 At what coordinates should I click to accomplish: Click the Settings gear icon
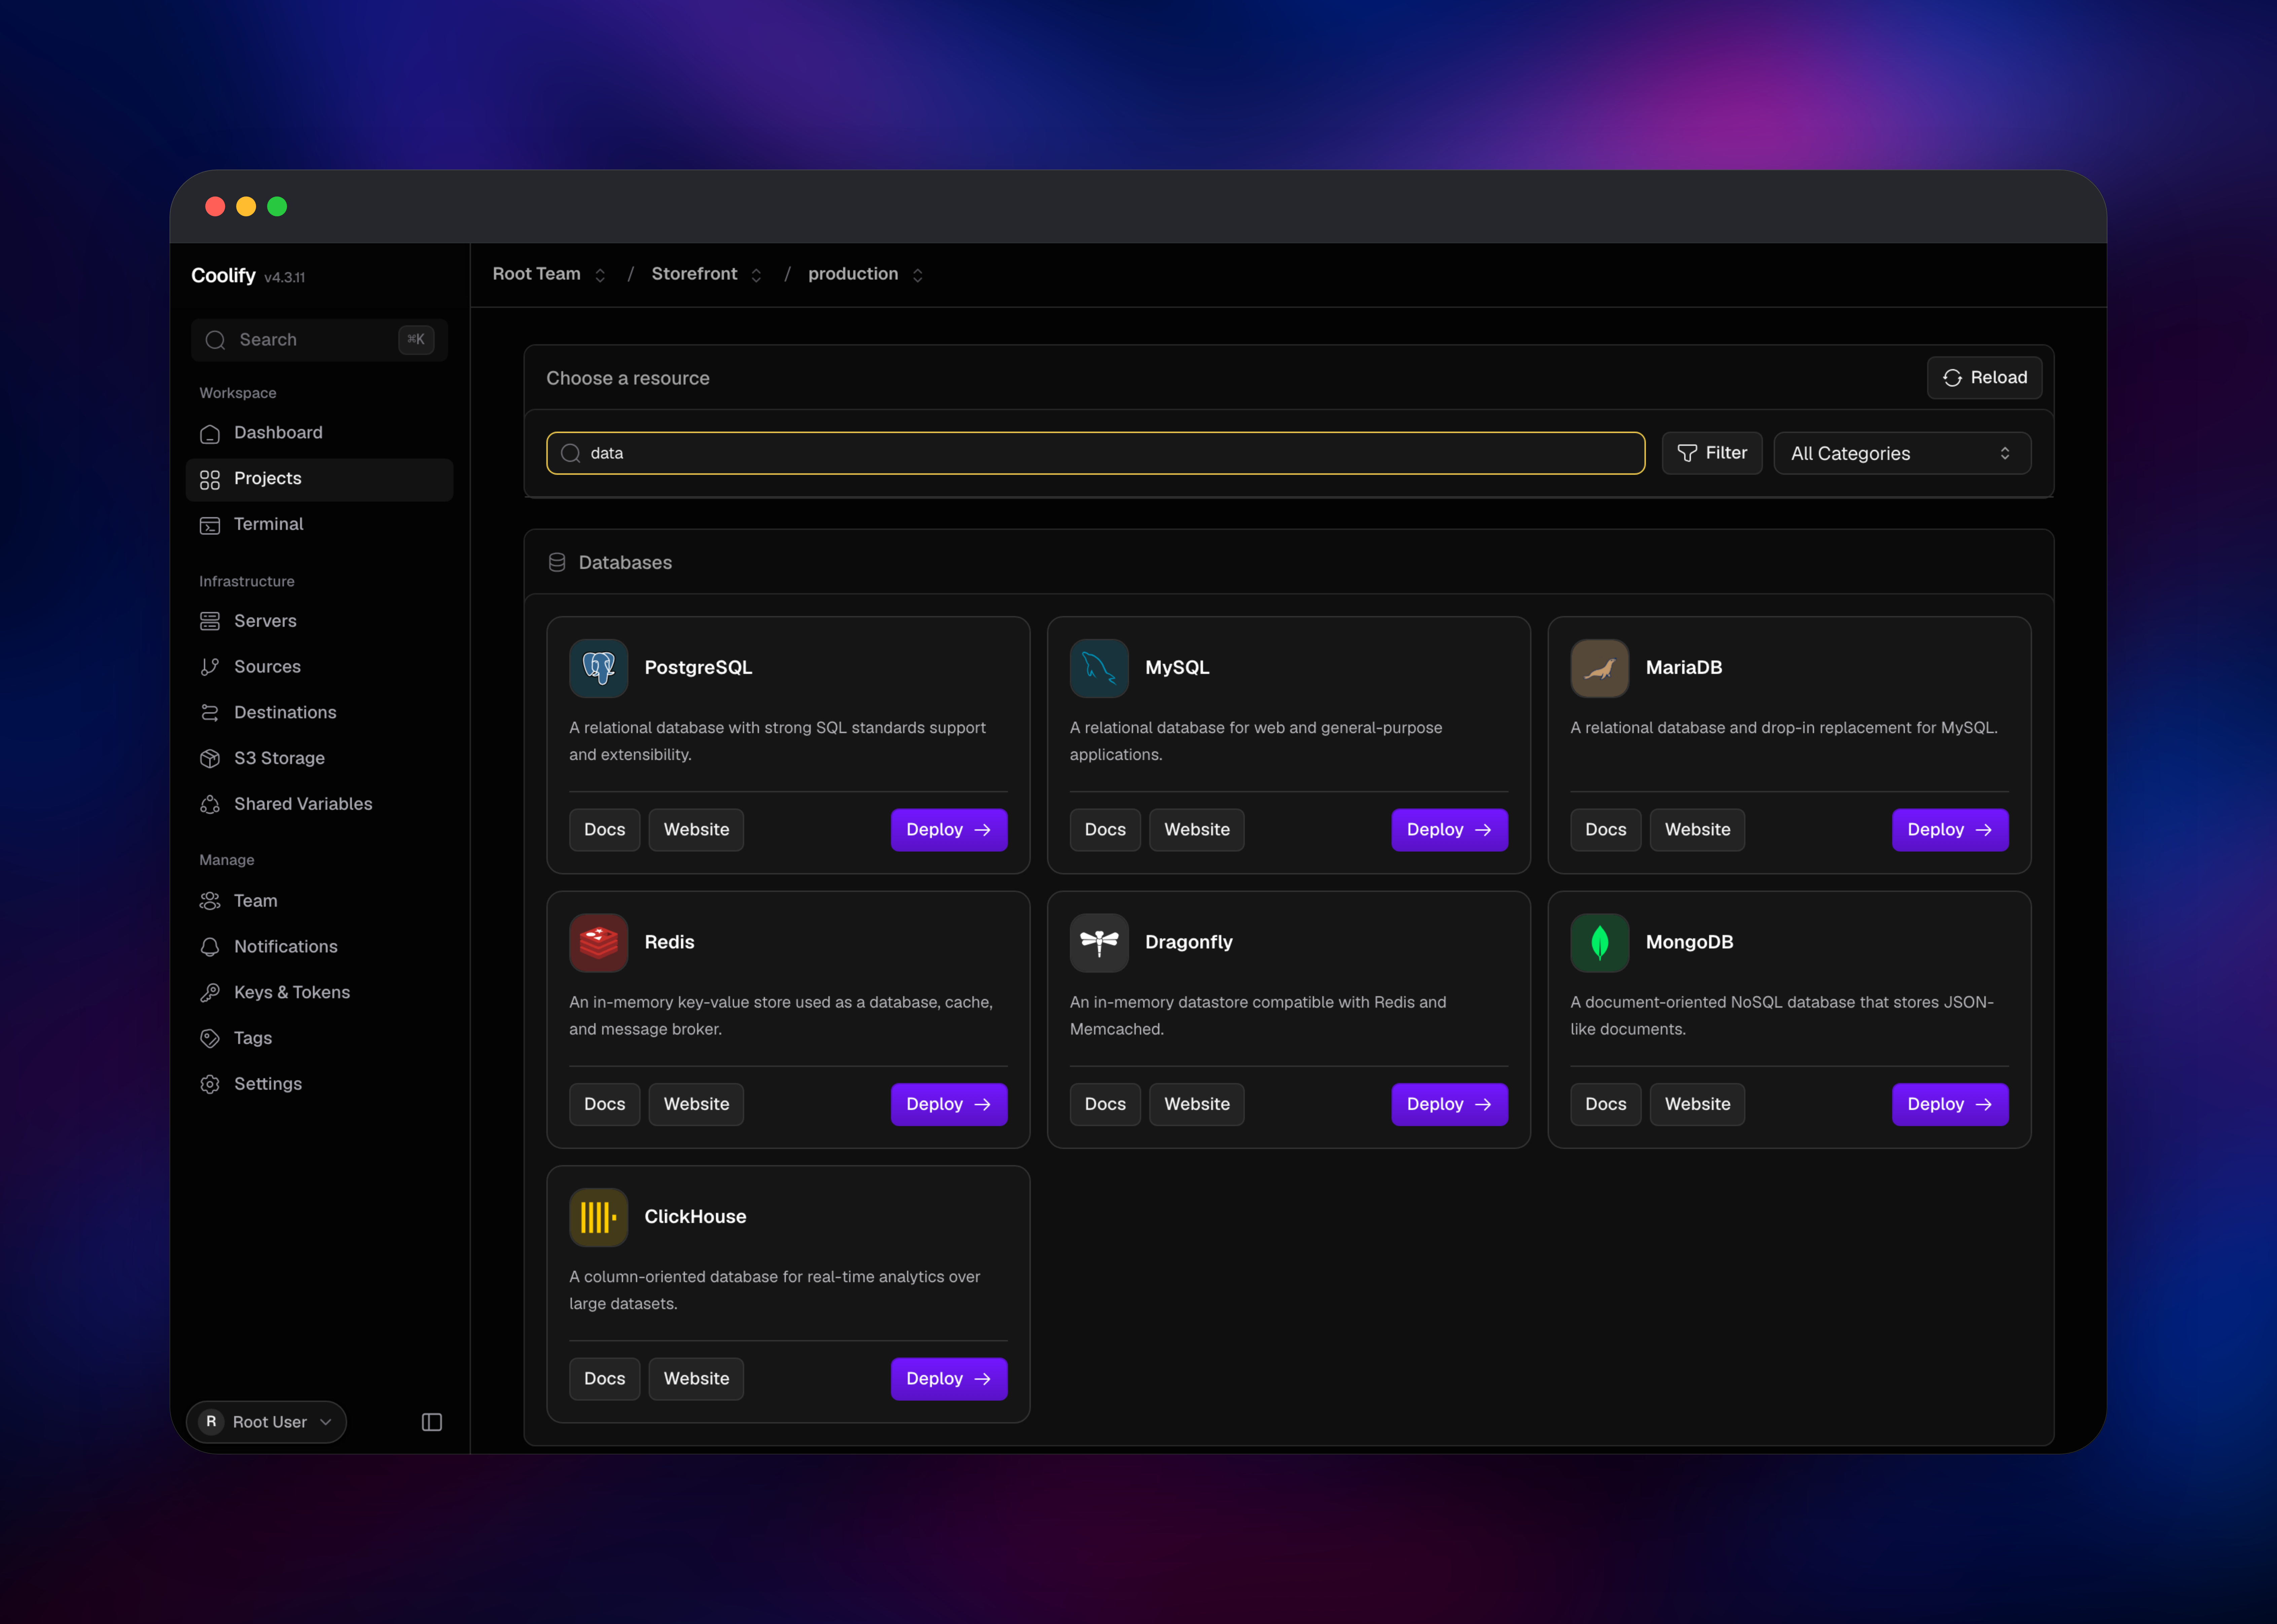point(210,1084)
